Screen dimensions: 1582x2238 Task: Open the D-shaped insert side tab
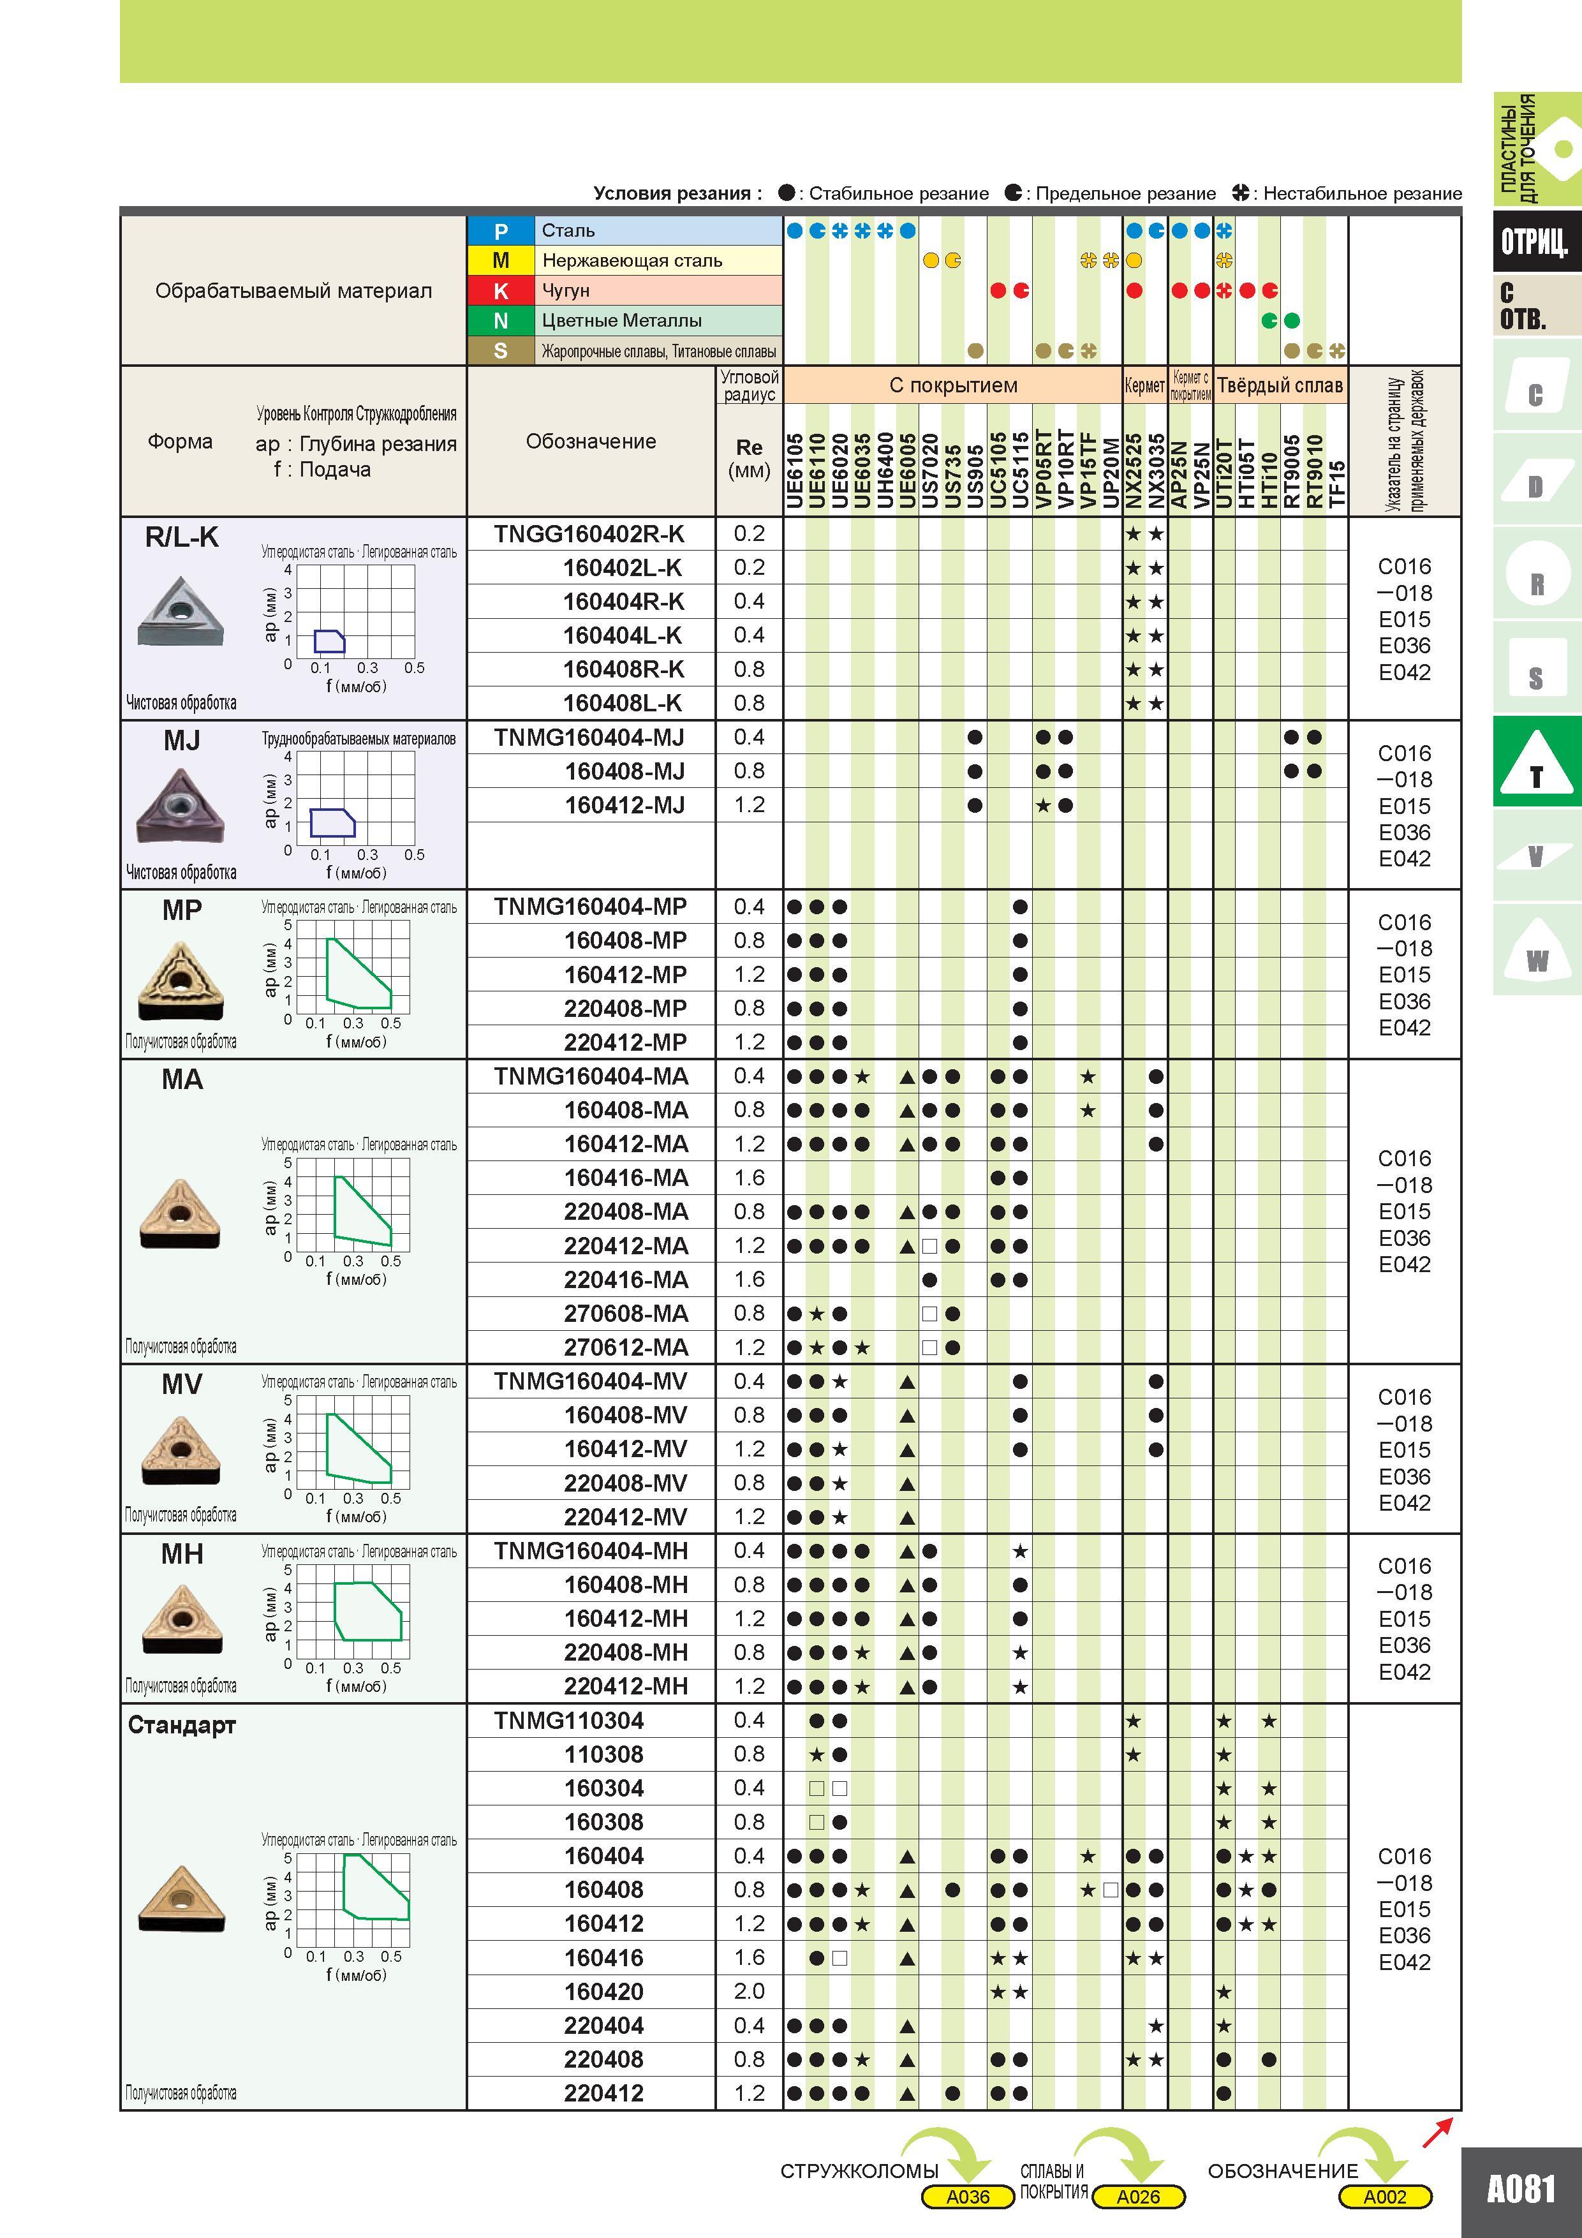pyautogui.click(x=1536, y=480)
